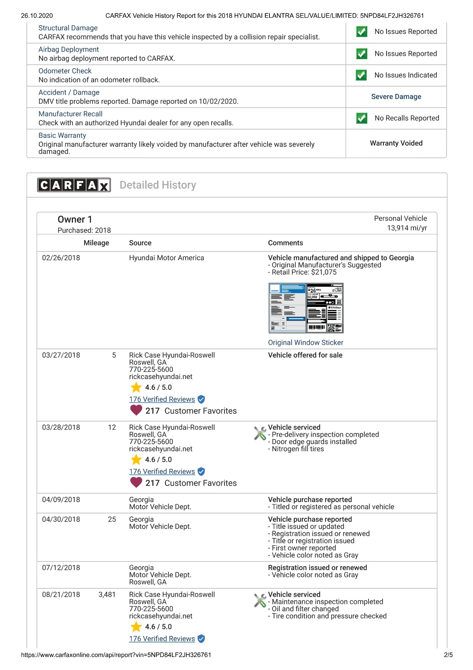Click the verified badge icon in the 03/28/2018 entry
This screenshot has height=670, width=473.
[201, 471]
